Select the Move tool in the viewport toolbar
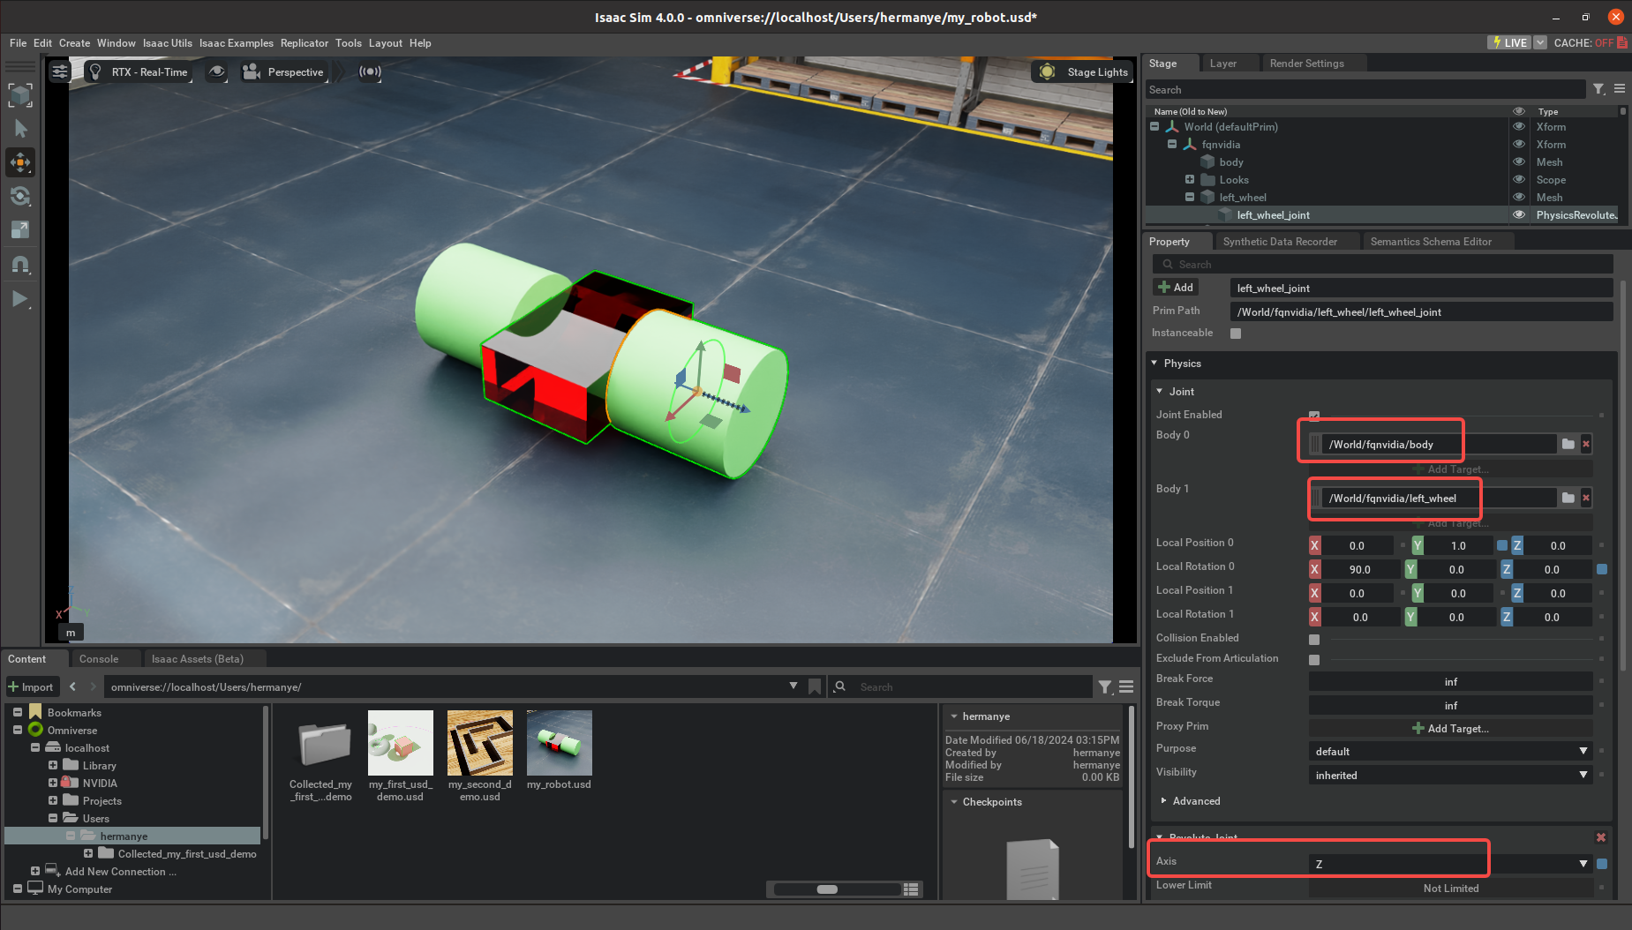 [19, 162]
